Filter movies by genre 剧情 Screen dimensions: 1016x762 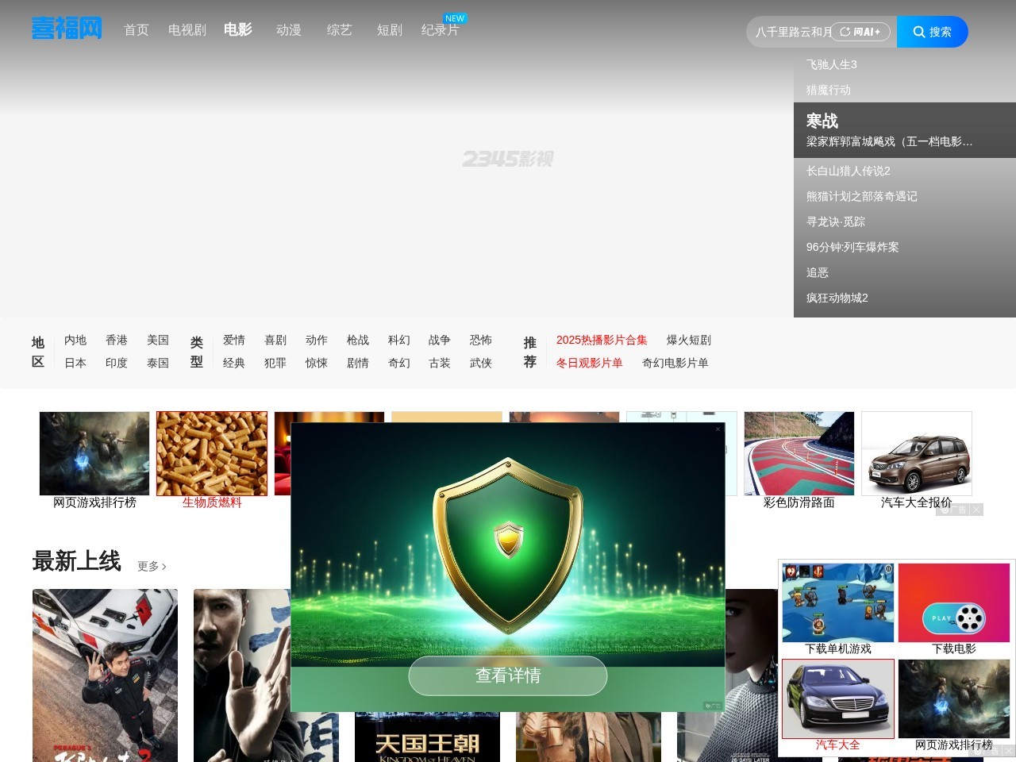358,363
